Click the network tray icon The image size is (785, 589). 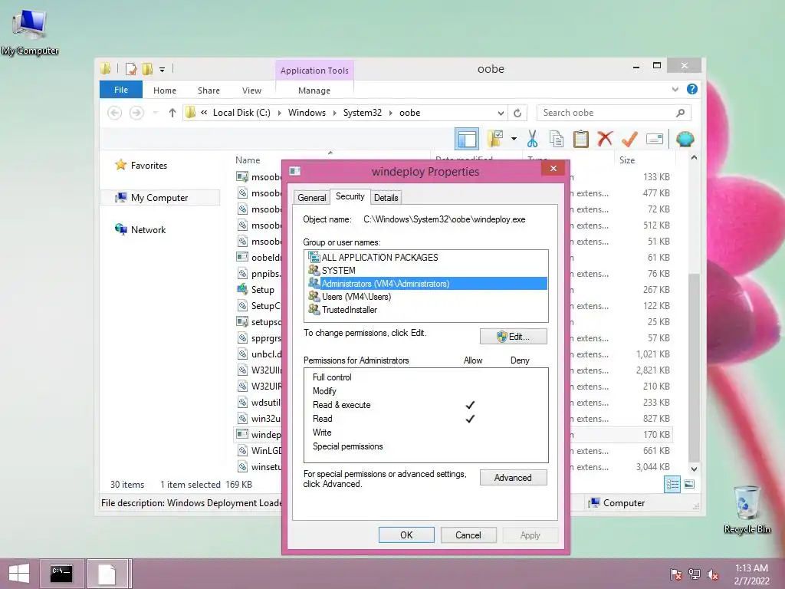pyautogui.click(x=695, y=574)
